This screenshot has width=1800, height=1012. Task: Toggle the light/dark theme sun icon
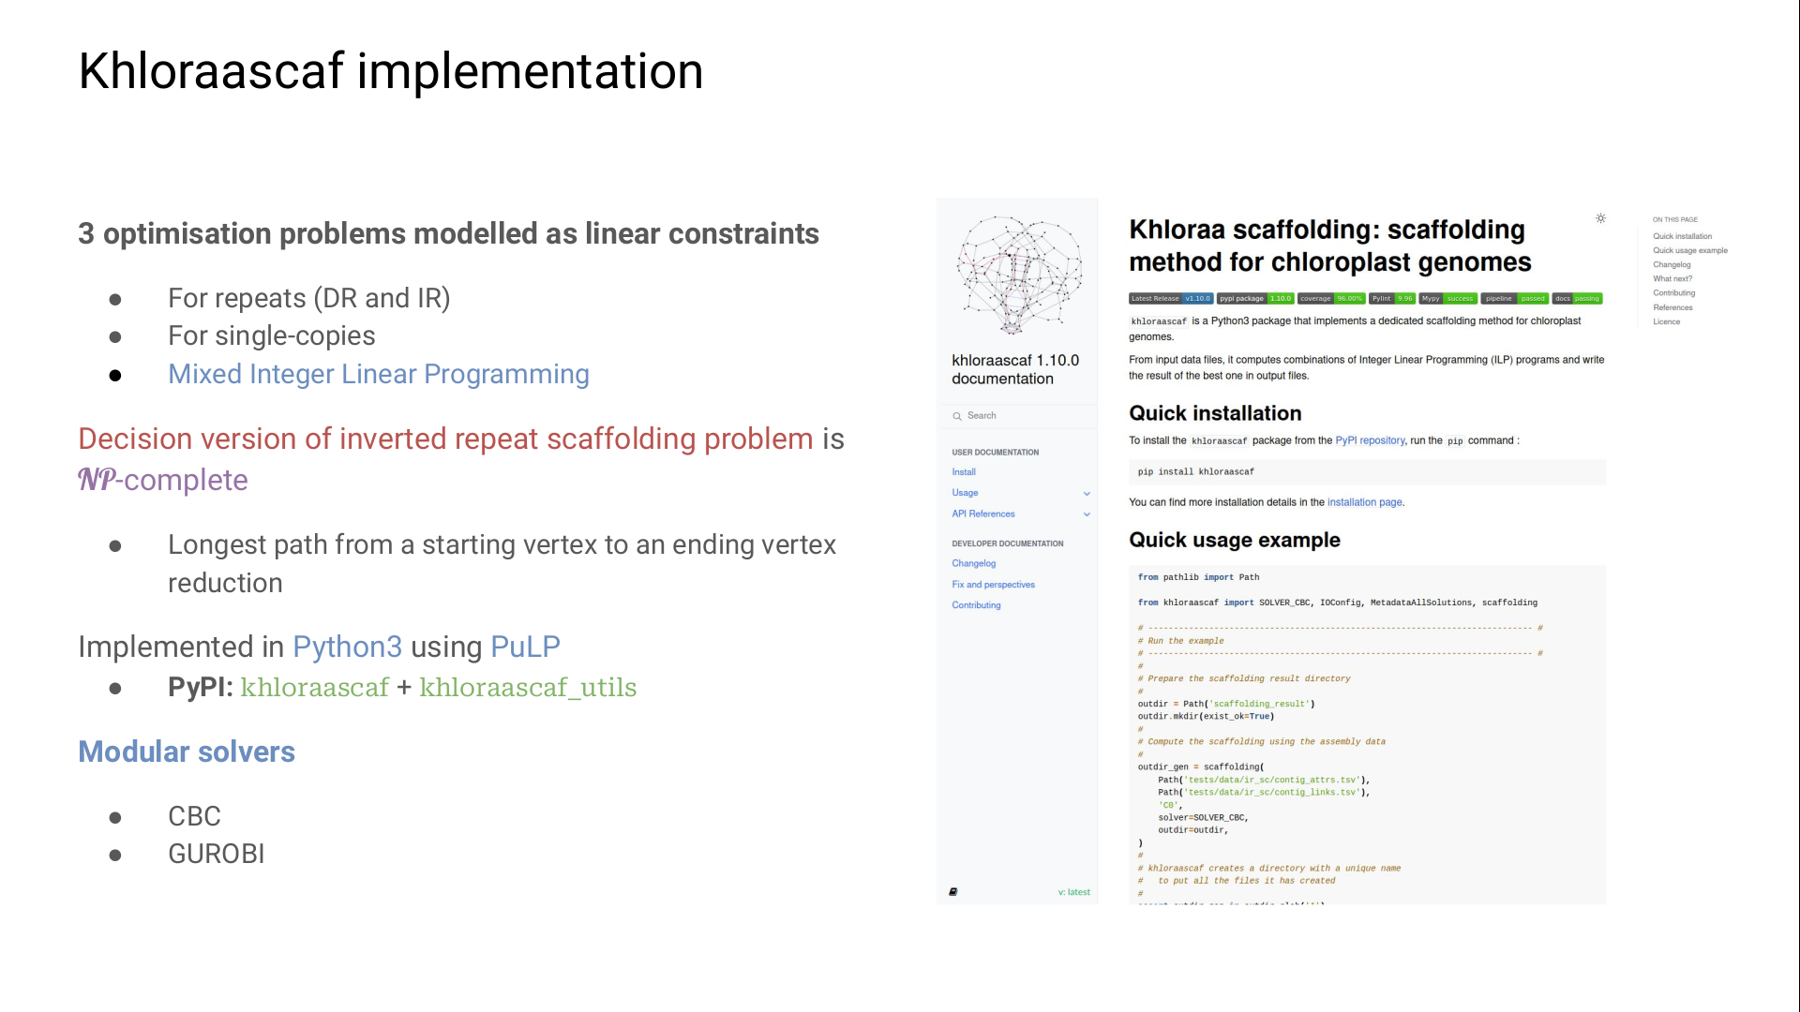tap(1600, 218)
